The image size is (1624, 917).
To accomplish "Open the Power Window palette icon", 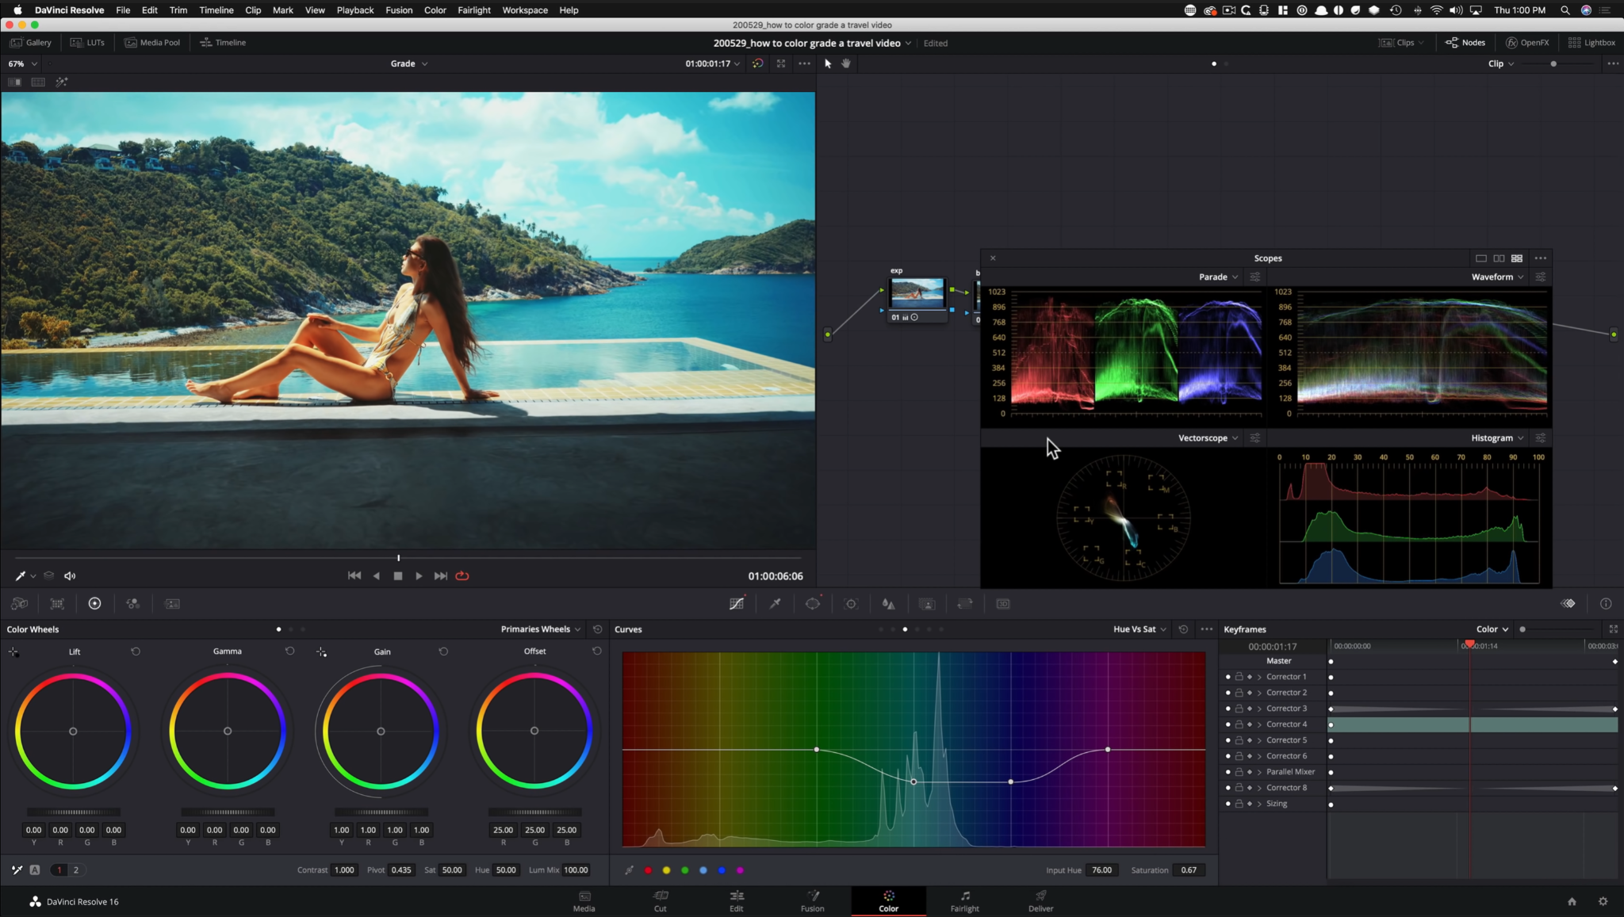I will tap(813, 604).
